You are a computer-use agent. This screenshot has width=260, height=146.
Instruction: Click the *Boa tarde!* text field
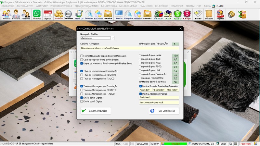[x=159, y=90]
